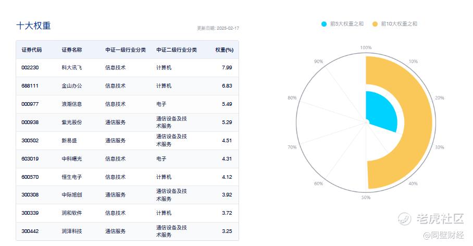Screen dimensions: 473x246
Task: Select stock code 300502
Action: tap(30, 140)
